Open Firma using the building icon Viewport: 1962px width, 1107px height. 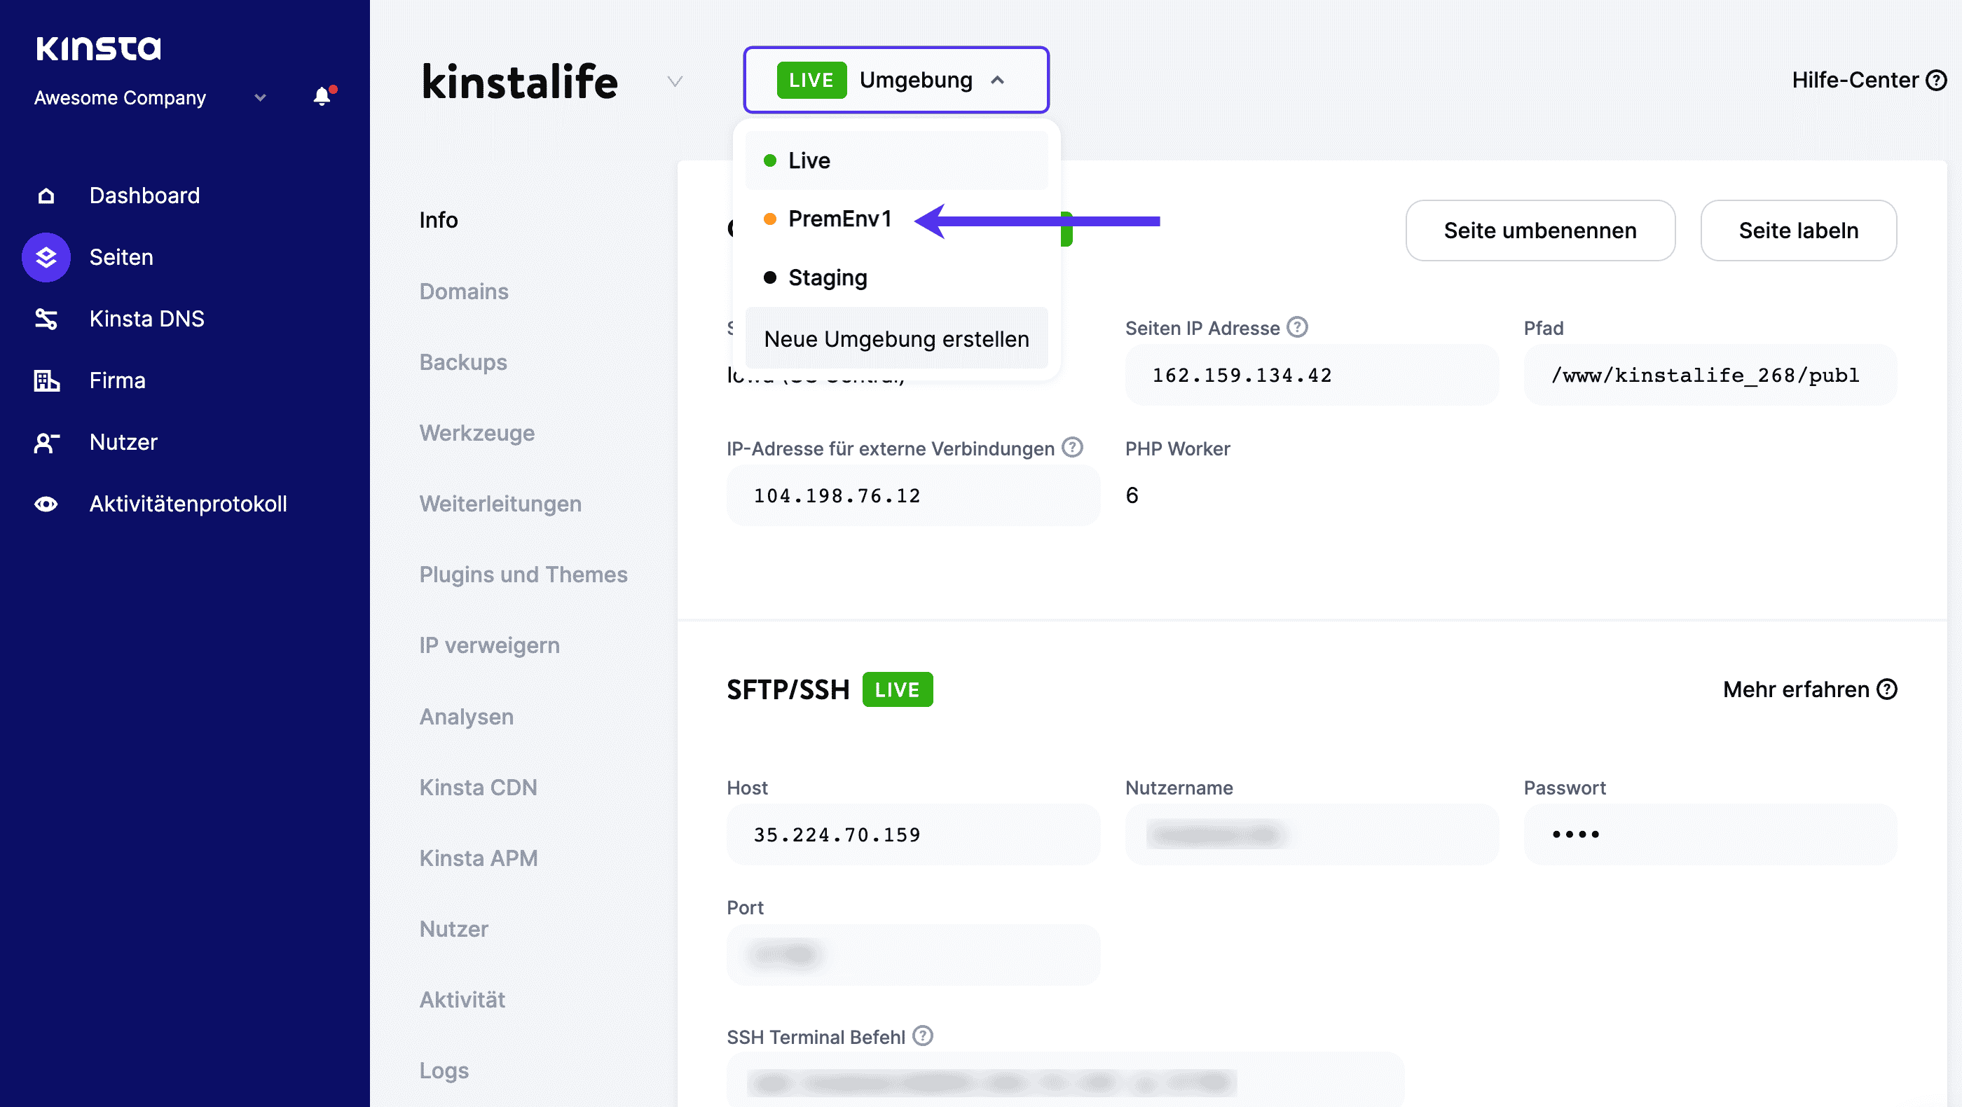coord(46,380)
